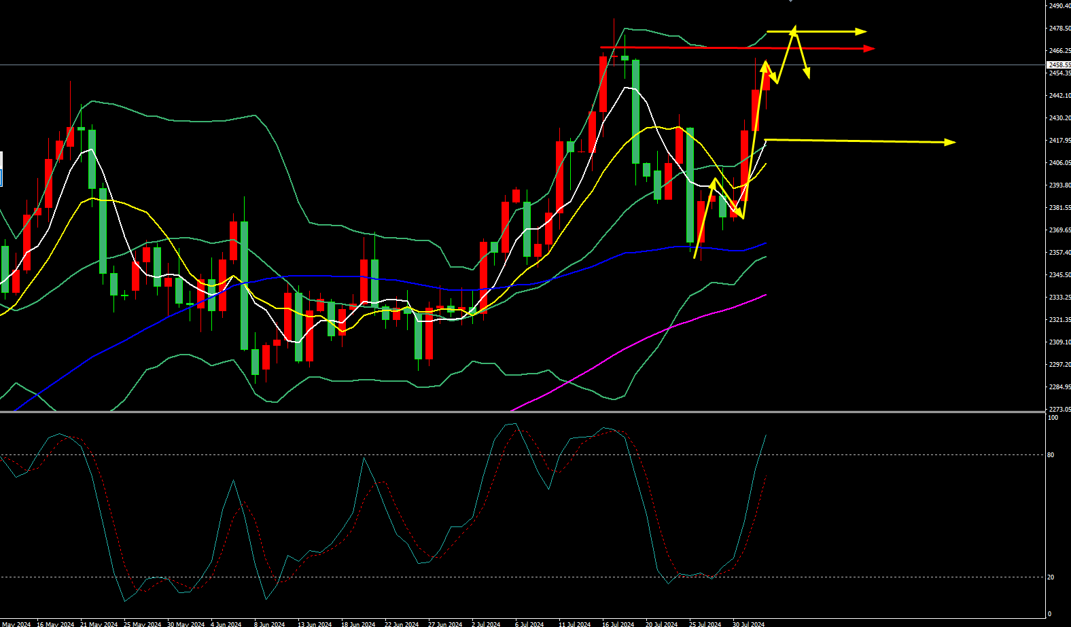Click the 2478.50 price axis label
Image resolution: width=1071 pixels, height=627 pixels.
[1060, 29]
